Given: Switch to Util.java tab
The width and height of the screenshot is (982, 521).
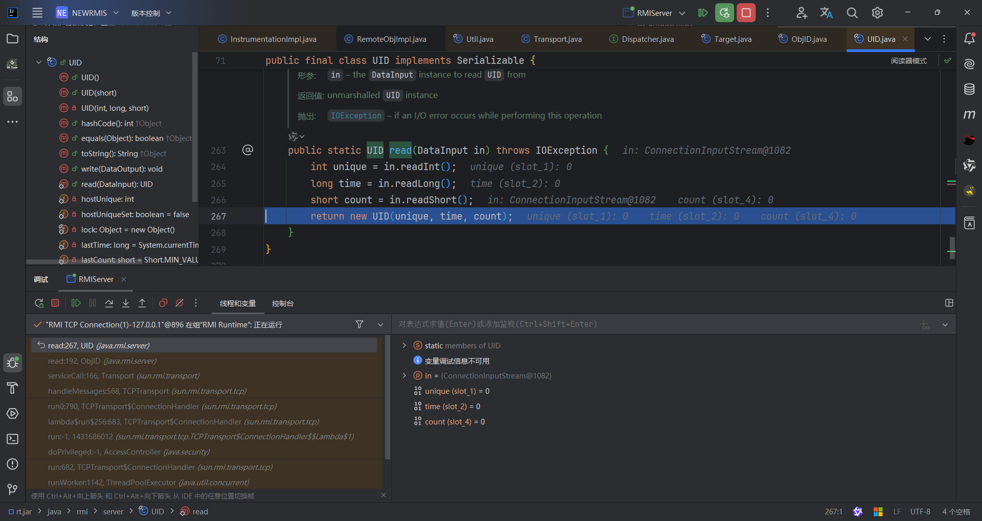Looking at the screenshot, I should [473, 39].
